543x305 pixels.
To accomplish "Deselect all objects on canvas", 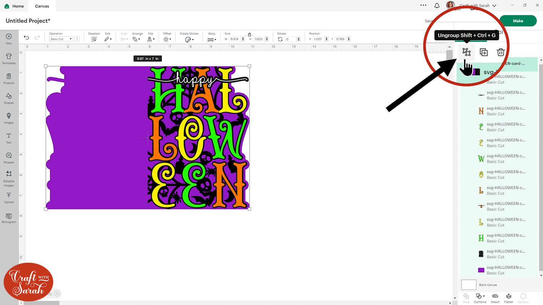I will click(94, 39).
